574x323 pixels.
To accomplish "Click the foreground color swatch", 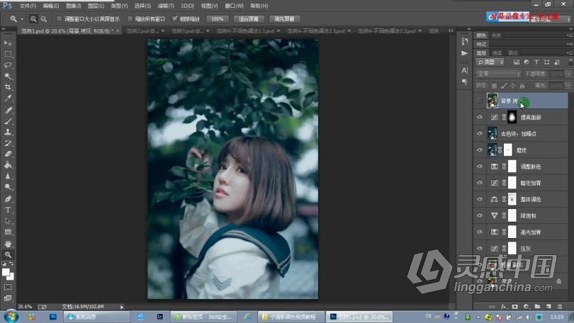I will (x=6, y=272).
